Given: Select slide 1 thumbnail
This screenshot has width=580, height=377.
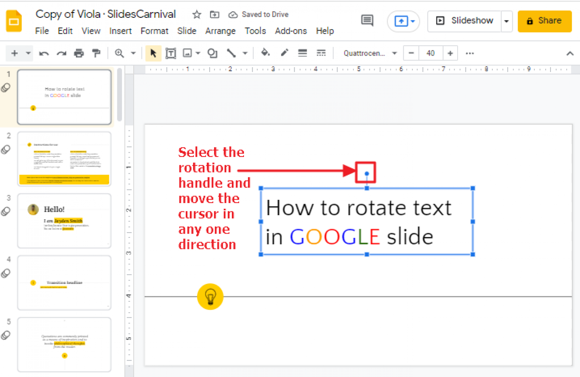Looking at the screenshot, I should point(64,97).
